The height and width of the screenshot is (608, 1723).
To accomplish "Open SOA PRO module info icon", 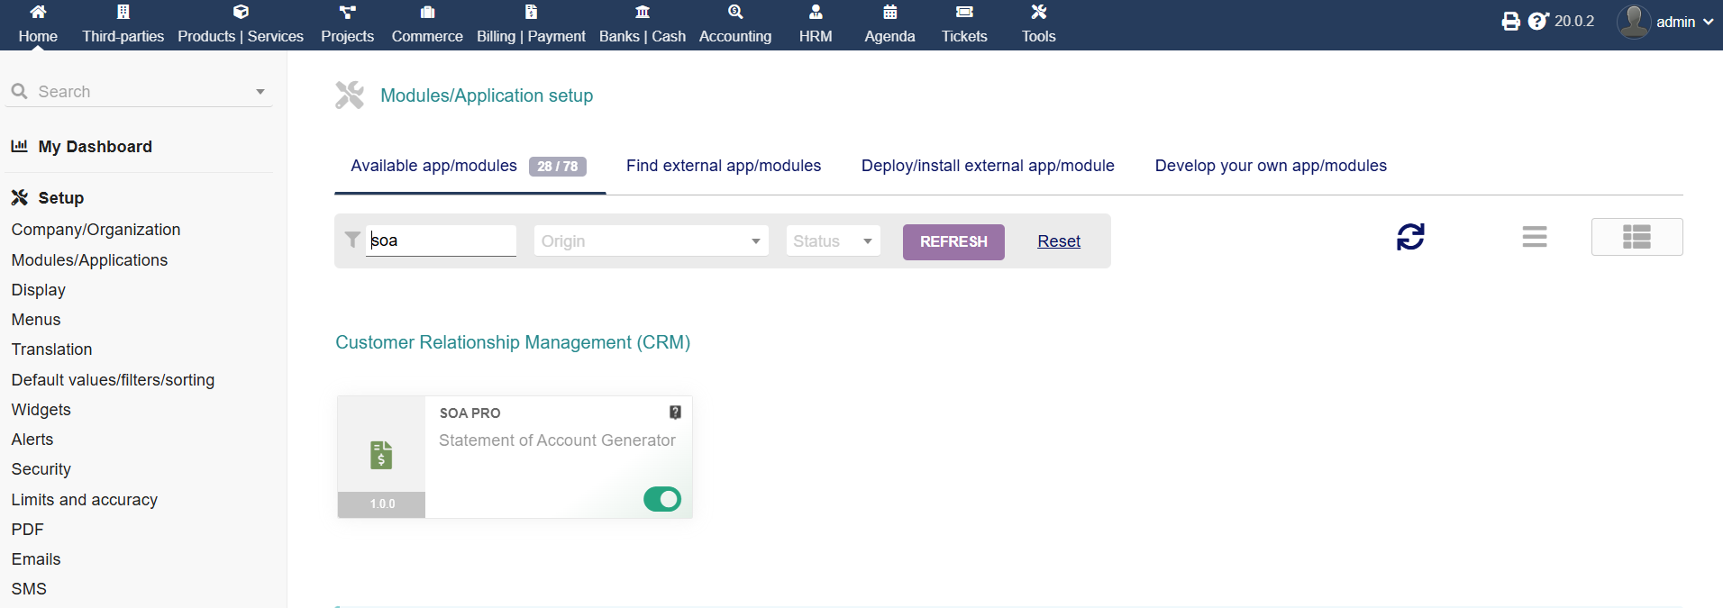I will click(x=675, y=413).
